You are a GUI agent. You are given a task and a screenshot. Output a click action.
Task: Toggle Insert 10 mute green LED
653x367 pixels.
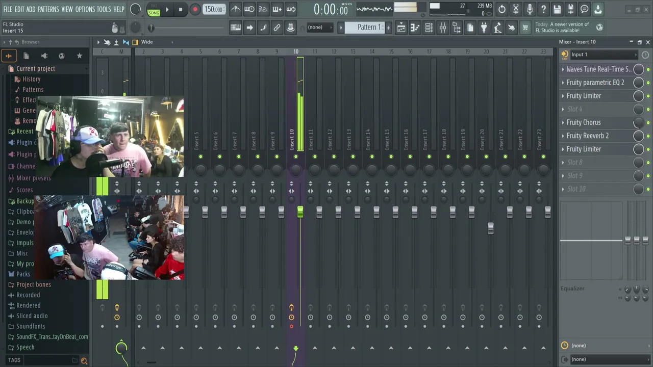point(296,156)
